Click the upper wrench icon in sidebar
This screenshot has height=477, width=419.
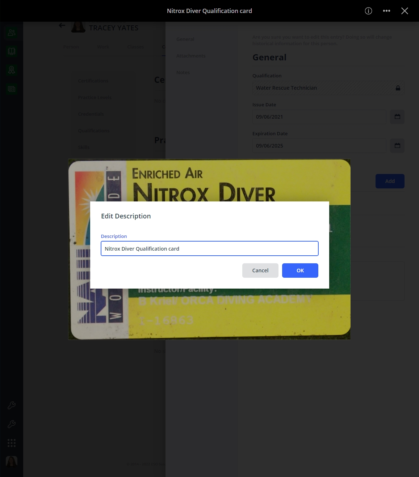[12, 405]
